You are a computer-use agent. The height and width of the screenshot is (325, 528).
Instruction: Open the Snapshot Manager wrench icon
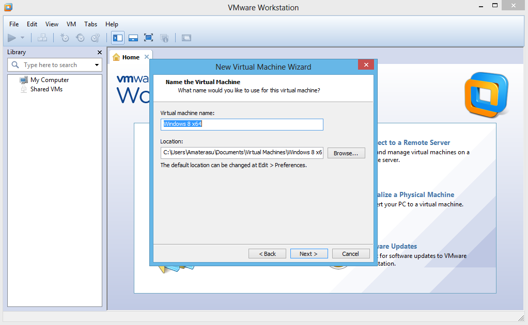point(96,38)
